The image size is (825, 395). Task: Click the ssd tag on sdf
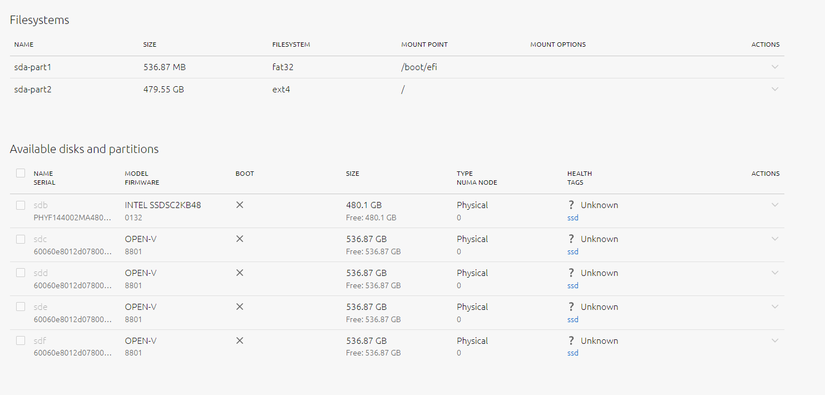[x=572, y=353]
